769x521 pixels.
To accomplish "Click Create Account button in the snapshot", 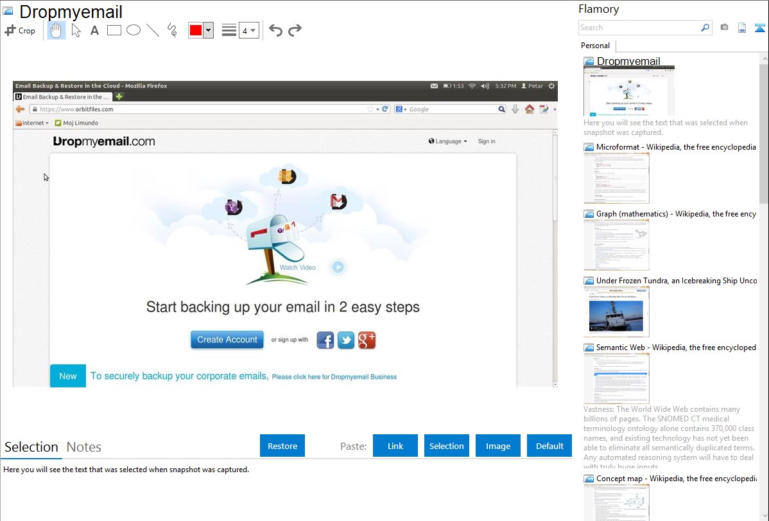I will [x=227, y=339].
